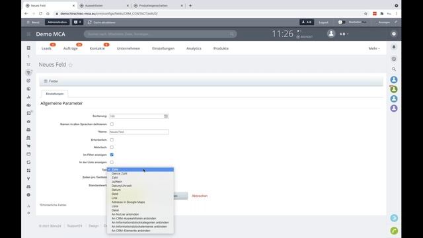Click 'Cache aktualisieren' in admin bar
Screen dimensions: 423x238
[x=102, y=22]
